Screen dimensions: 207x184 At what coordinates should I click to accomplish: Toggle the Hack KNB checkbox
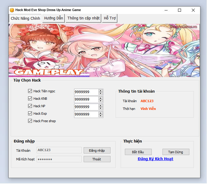[30, 99]
